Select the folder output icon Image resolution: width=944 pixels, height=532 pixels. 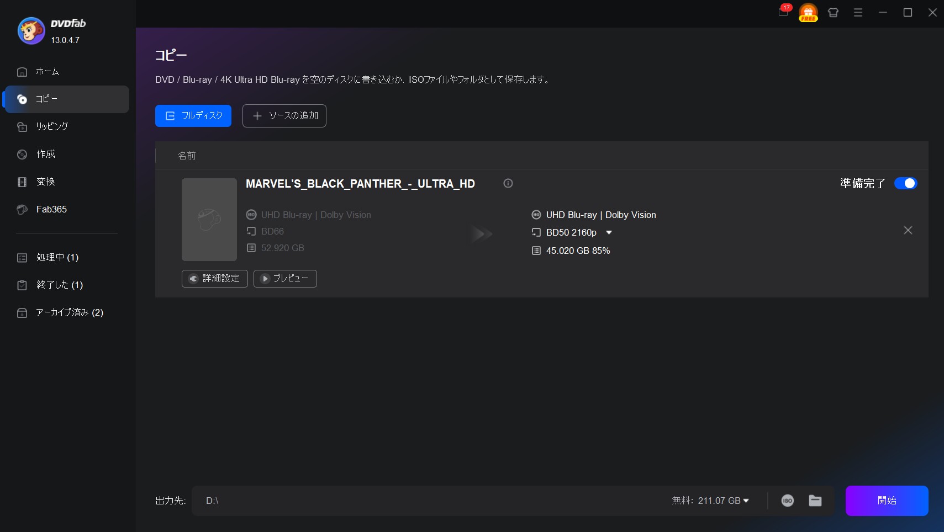[x=815, y=501]
